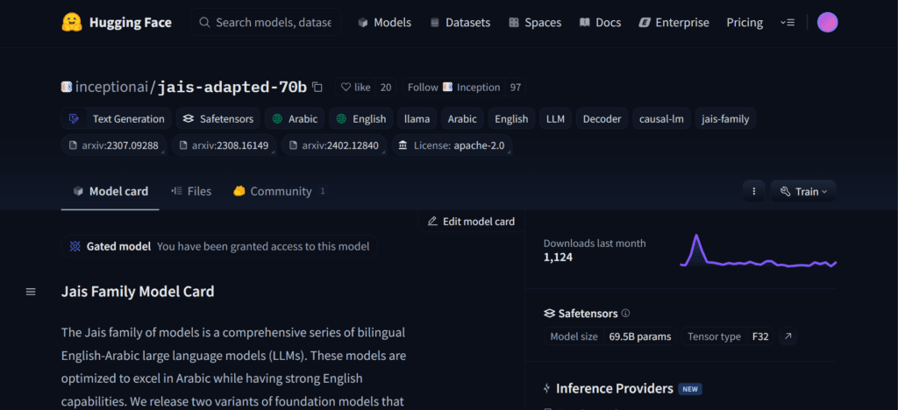The height and width of the screenshot is (410, 898).
Task: Open the jais-adapted-70b model name link
Action: point(232,87)
